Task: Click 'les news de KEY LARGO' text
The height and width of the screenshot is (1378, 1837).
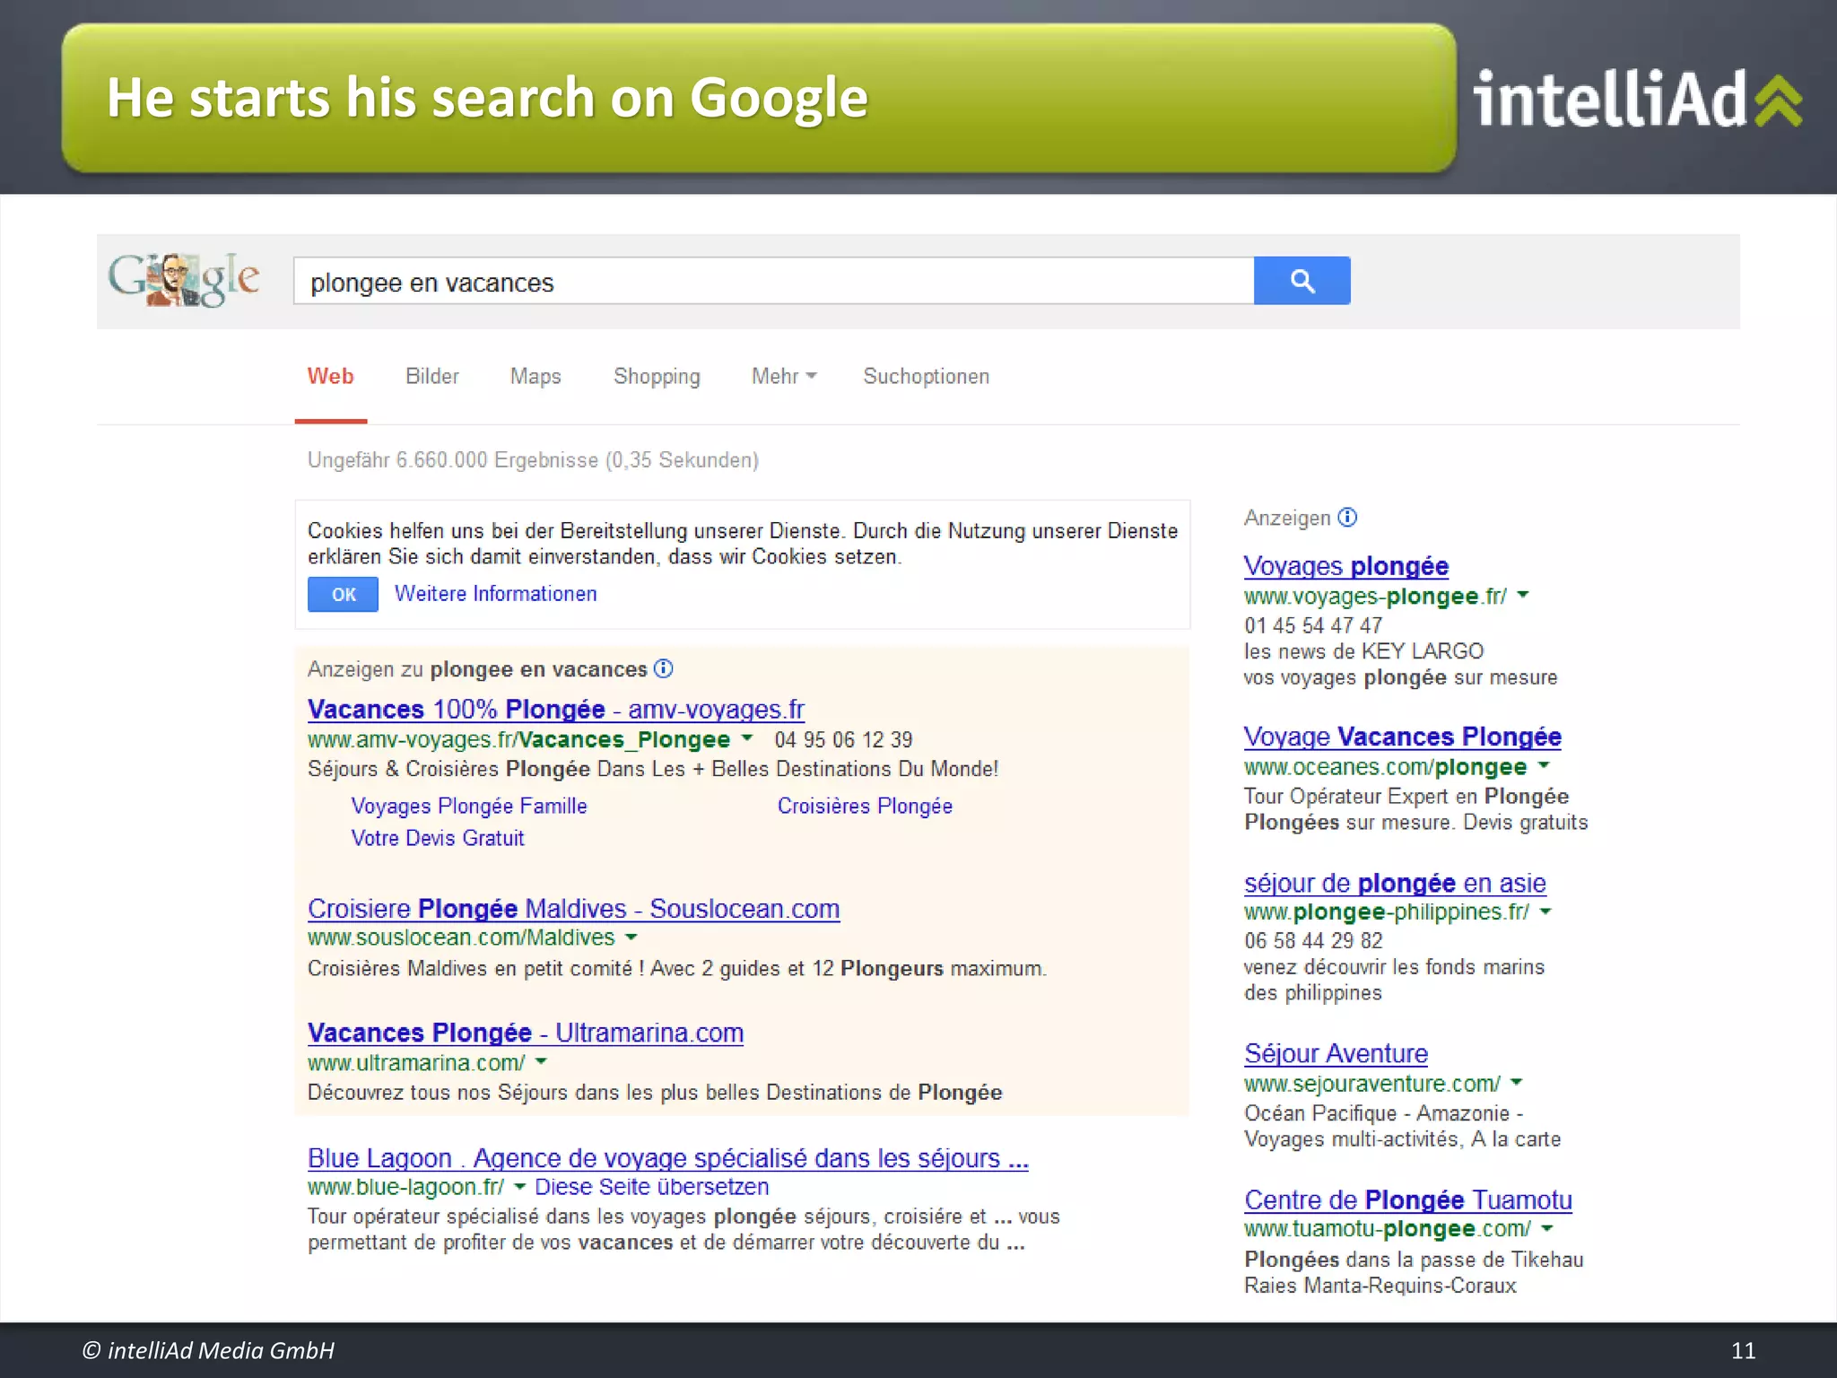Action: 1364,651
